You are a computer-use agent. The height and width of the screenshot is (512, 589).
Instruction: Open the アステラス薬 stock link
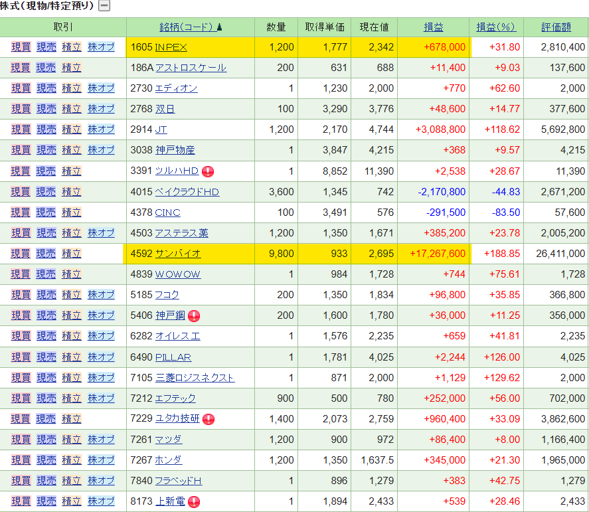pyautogui.click(x=182, y=233)
